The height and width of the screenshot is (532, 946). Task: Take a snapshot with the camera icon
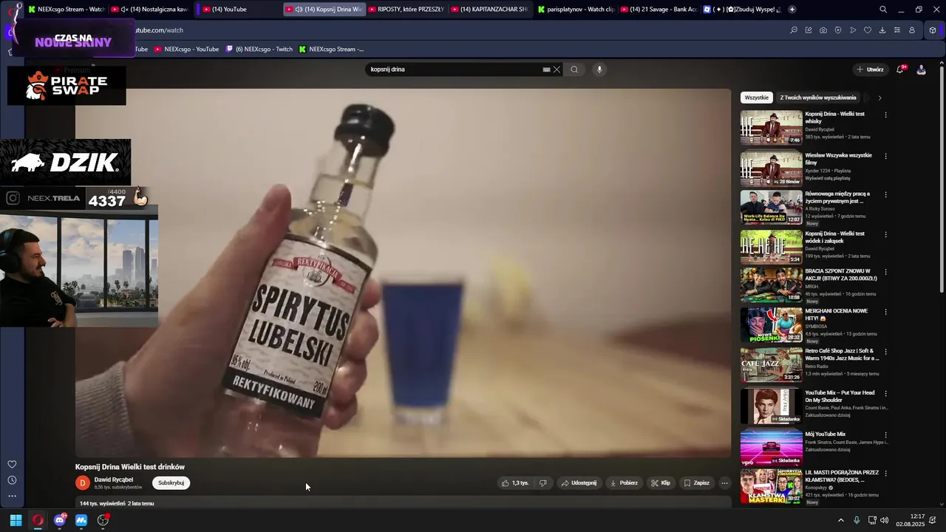[823, 30]
